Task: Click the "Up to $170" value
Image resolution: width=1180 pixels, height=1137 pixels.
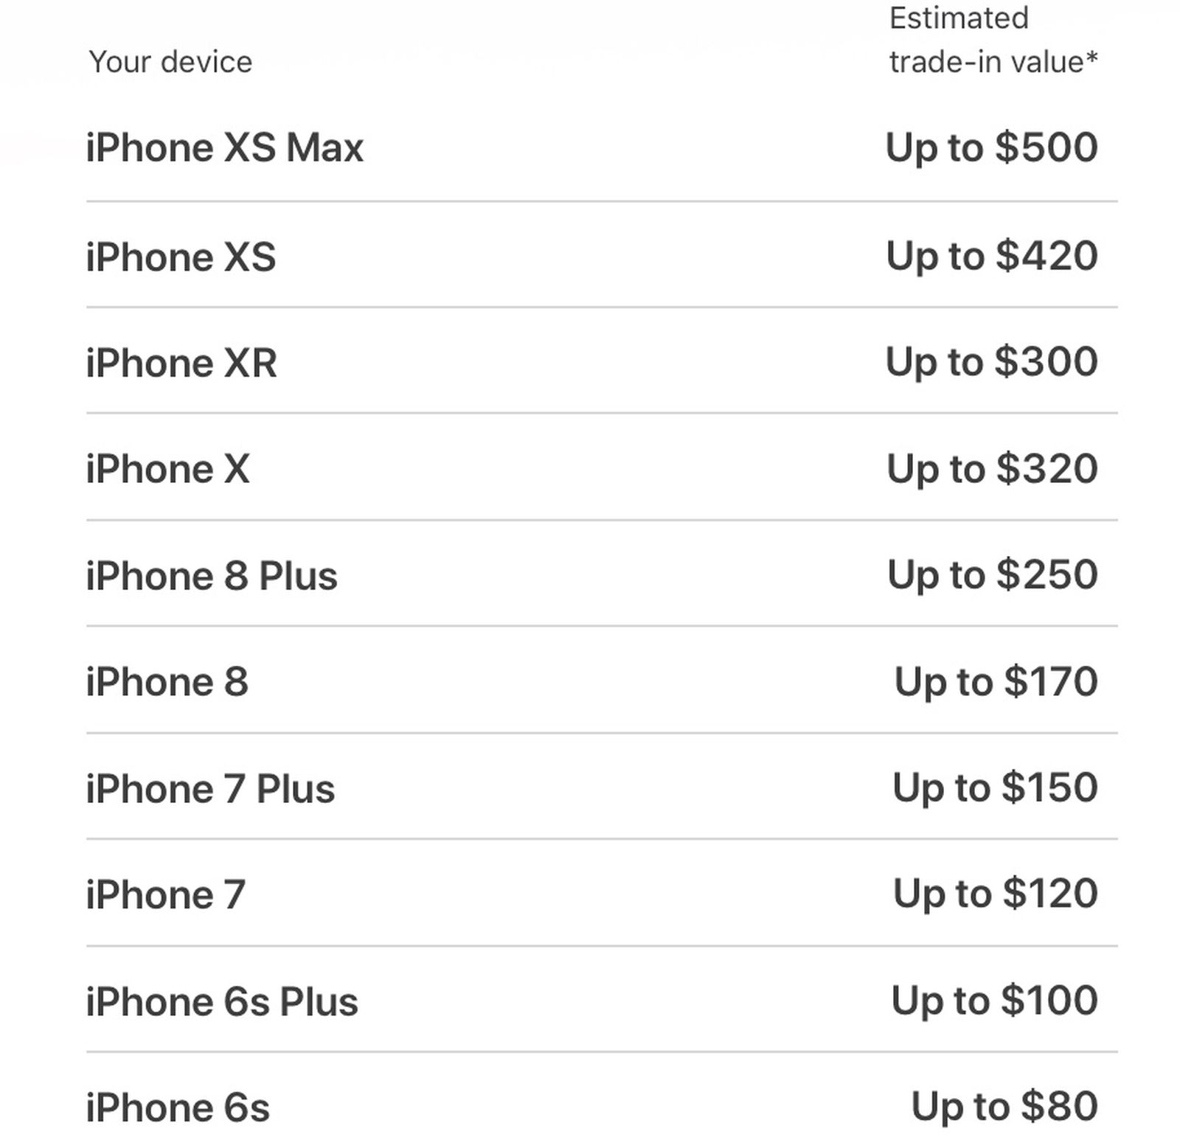Action: coord(996,681)
